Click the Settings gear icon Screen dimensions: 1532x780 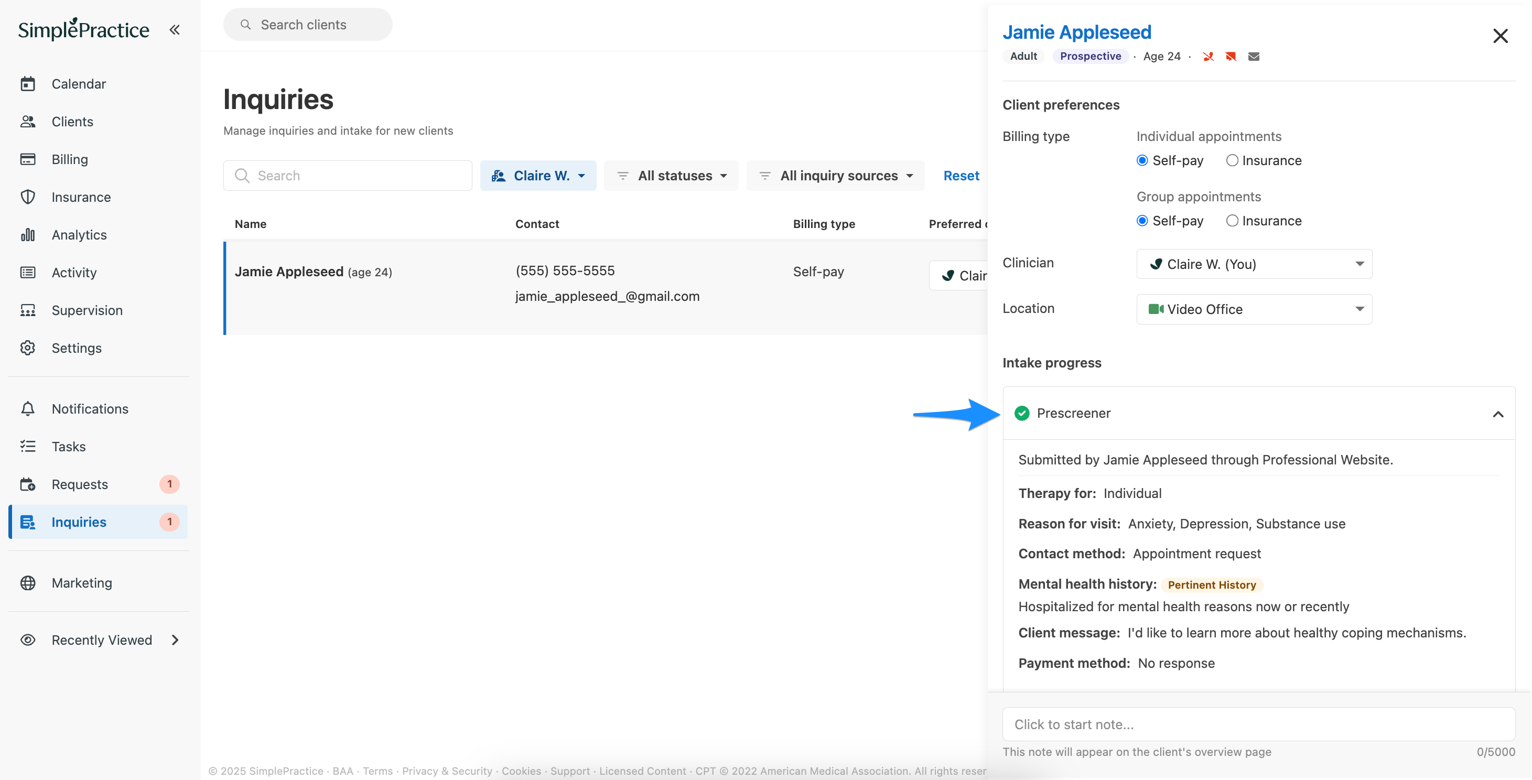28,348
